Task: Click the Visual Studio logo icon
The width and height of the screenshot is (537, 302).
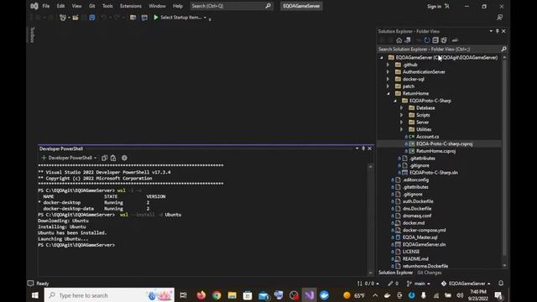Action: click(x=34, y=6)
